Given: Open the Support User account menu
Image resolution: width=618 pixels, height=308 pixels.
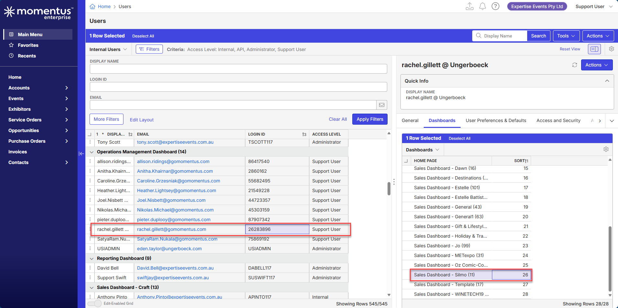Looking at the screenshot, I should click(x=594, y=6).
